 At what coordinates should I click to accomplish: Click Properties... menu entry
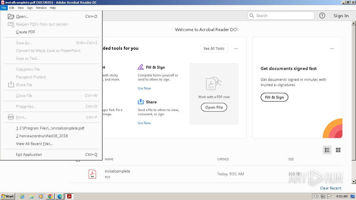[x=51, y=106]
